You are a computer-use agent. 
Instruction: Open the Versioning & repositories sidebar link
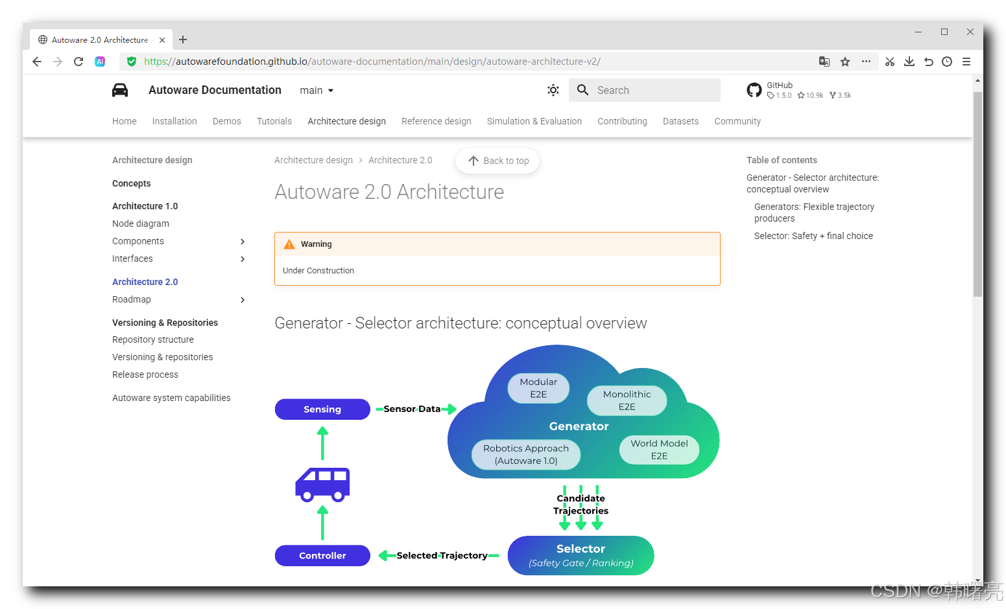tap(163, 357)
